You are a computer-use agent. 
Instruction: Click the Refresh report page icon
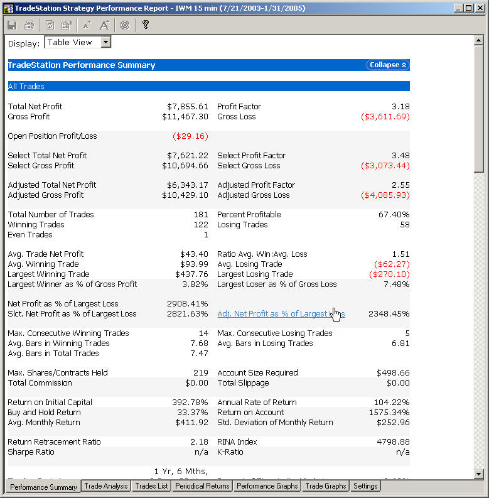(50, 25)
